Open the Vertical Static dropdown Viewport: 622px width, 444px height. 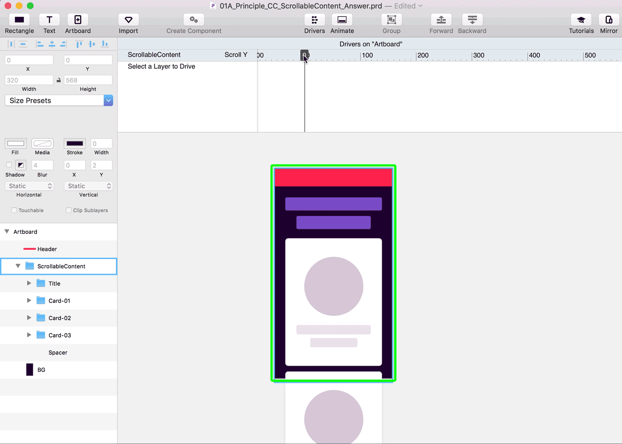click(88, 186)
